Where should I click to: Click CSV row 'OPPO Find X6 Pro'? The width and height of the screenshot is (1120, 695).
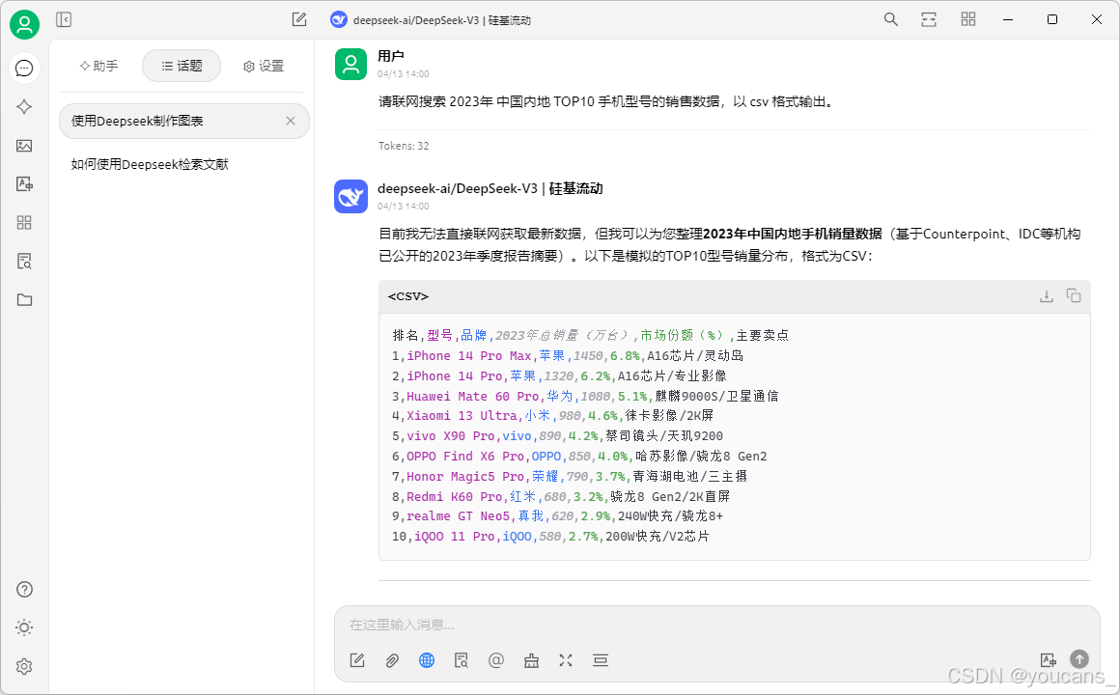point(579,457)
